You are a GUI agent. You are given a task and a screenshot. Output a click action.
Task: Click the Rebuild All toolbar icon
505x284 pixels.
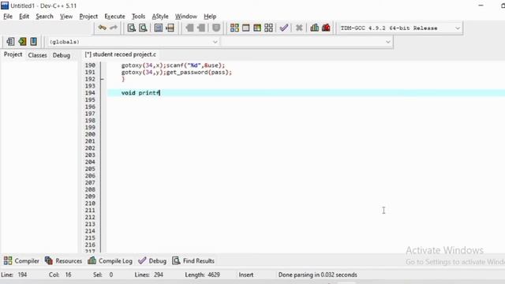tap(268, 28)
